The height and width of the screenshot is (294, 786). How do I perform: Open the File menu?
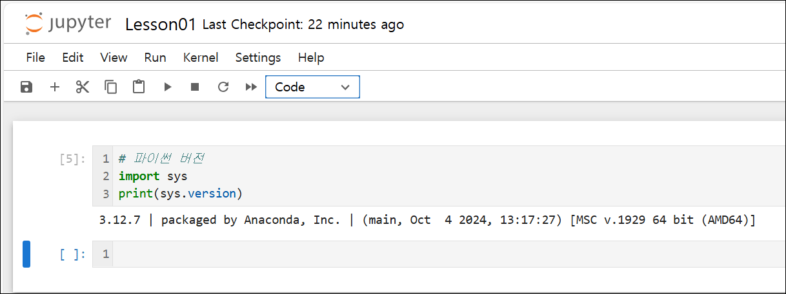coord(35,57)
